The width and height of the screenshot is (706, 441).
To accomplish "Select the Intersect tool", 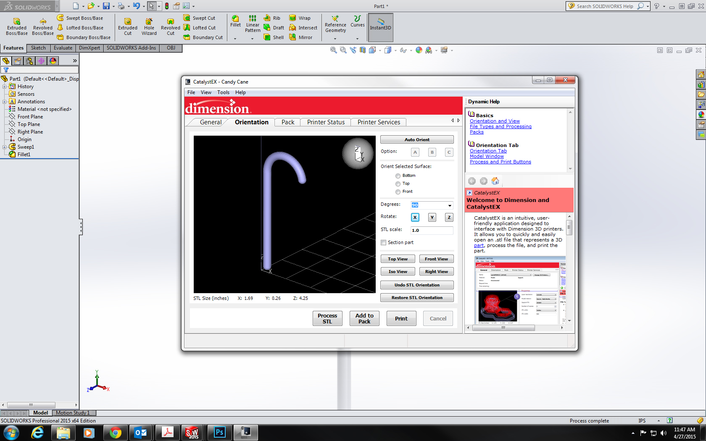I will [x=303, y=28].
